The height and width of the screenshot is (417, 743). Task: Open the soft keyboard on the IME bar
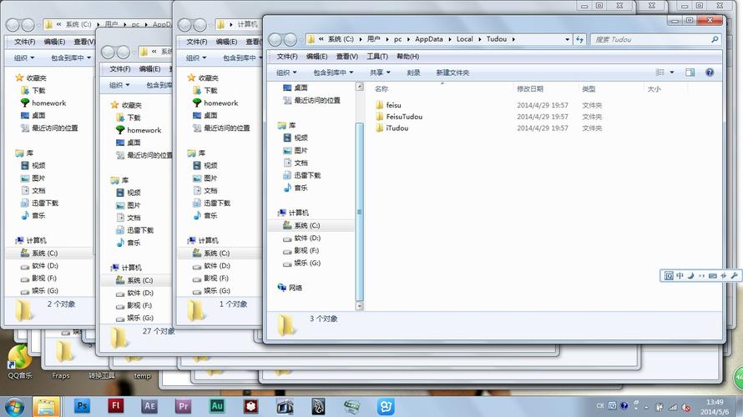713,275
